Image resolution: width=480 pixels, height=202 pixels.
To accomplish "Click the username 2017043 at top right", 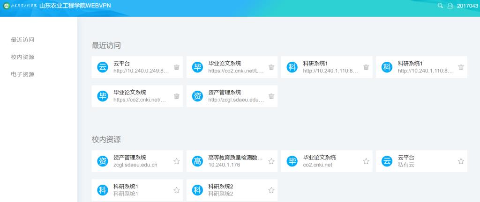I will click(x=467, y=6).
